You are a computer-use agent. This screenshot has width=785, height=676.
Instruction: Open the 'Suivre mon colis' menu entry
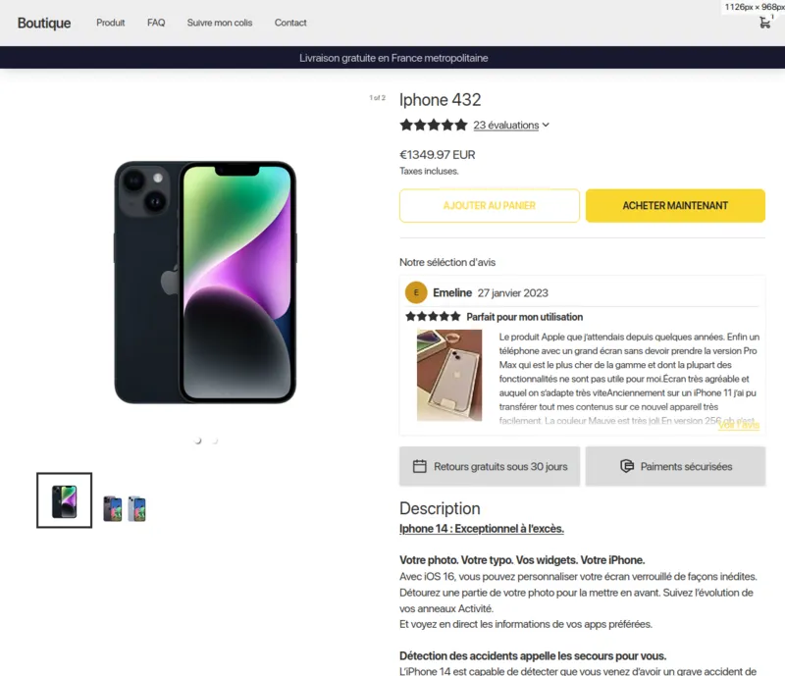[219, 23]
